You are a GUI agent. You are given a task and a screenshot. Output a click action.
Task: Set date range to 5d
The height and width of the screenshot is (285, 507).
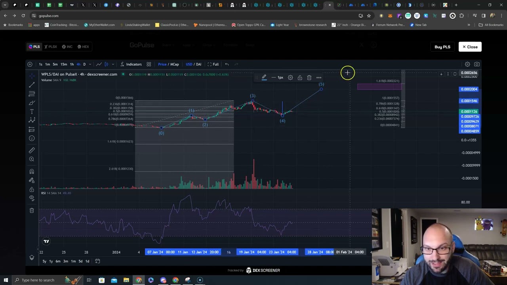point(80,261)
